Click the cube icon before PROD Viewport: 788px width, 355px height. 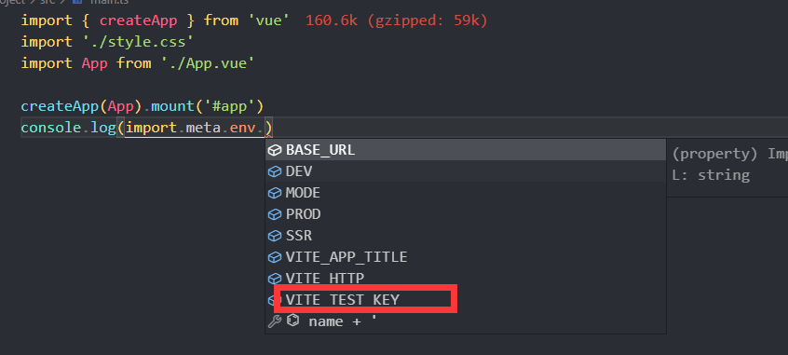pyautogui.click(x=275, y=214)
